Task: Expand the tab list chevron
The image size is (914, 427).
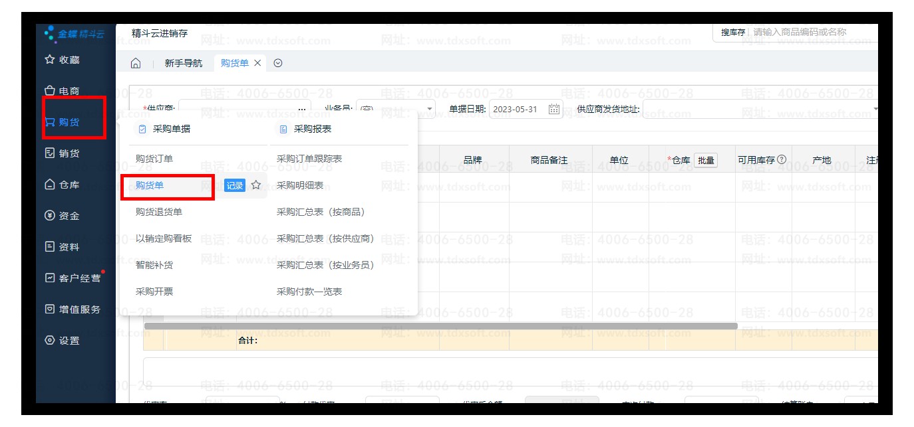Action: click(x=278, y=63)
